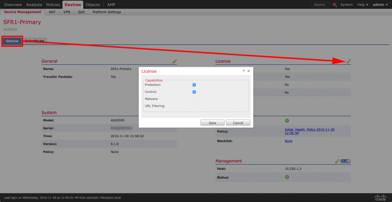Select the Devices menu
The image size is (392, 202).
73,5
